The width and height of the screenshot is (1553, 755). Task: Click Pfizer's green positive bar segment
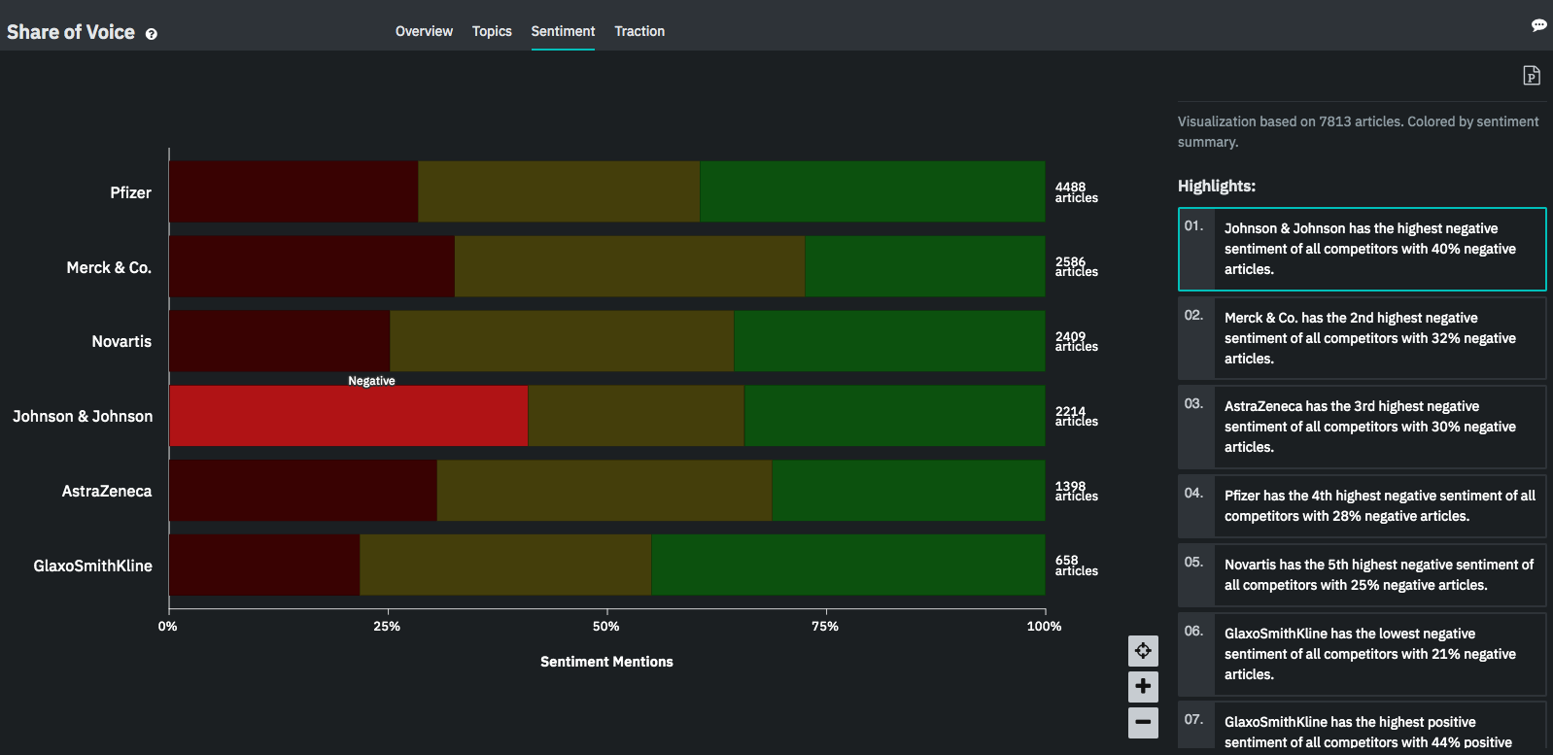pos(873,191)
